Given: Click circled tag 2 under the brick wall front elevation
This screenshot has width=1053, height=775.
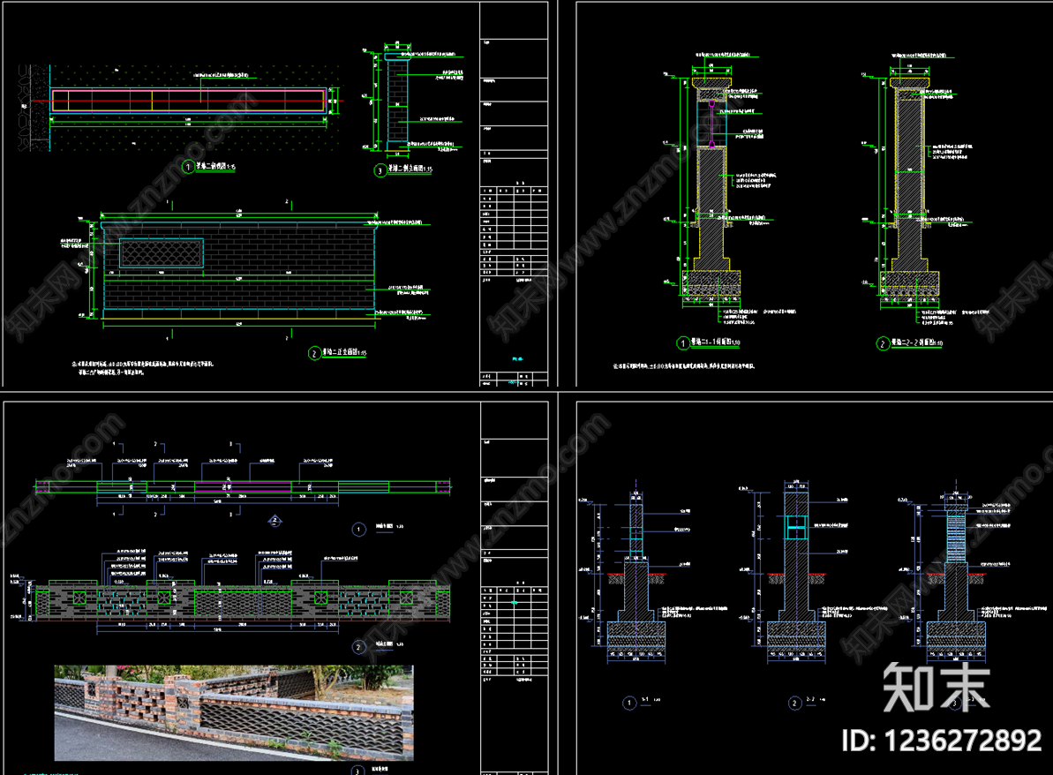Looking at the screenshot, I should (314, 353).
